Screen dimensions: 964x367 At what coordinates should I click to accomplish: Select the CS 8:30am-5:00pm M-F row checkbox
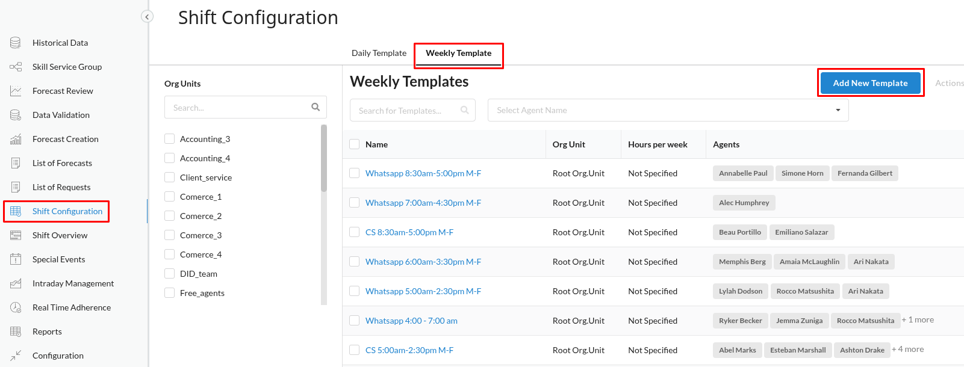[x=355, y=232]
